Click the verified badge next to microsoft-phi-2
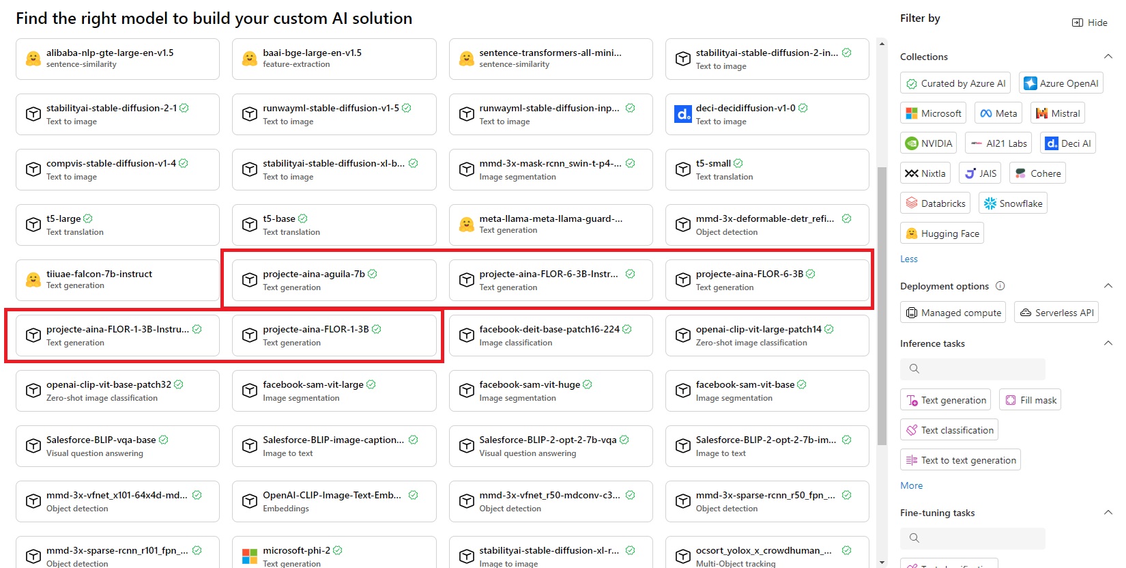Viewport: 1126px width, 568px height. 338,550
